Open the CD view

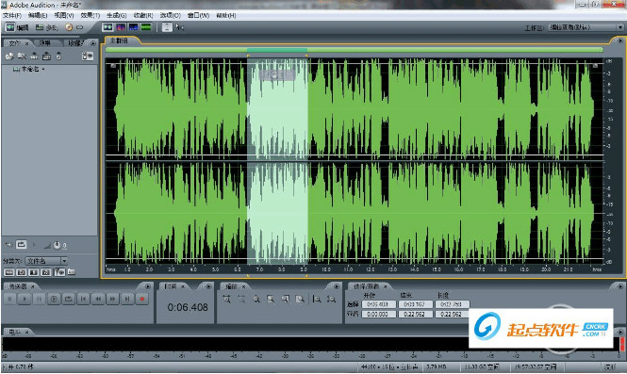tap(74, 27)
